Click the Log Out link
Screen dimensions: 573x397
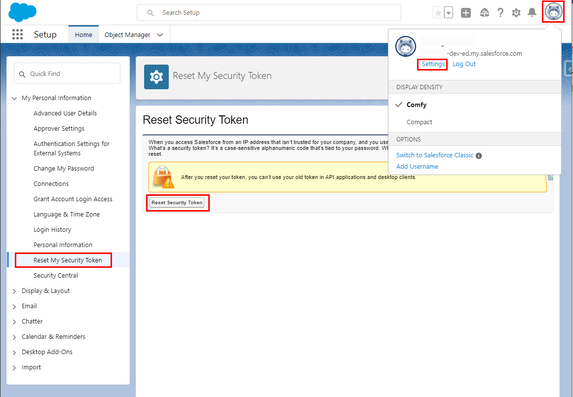point(464,64)
